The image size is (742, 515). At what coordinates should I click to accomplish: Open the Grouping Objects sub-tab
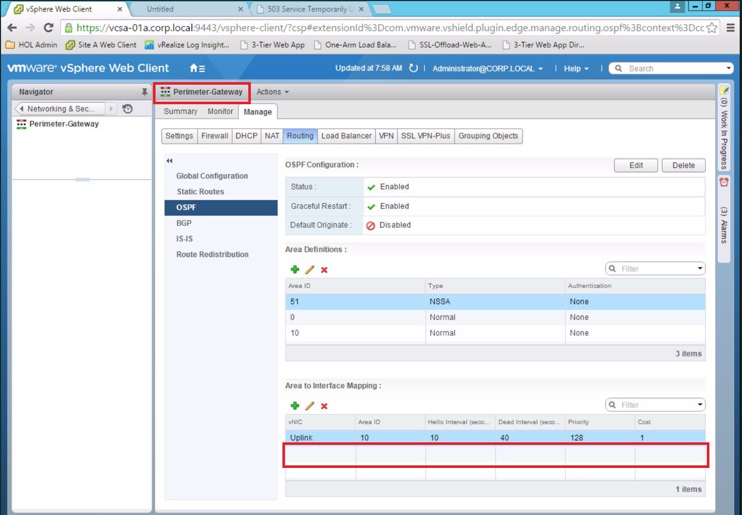click(x=488, y=136)
